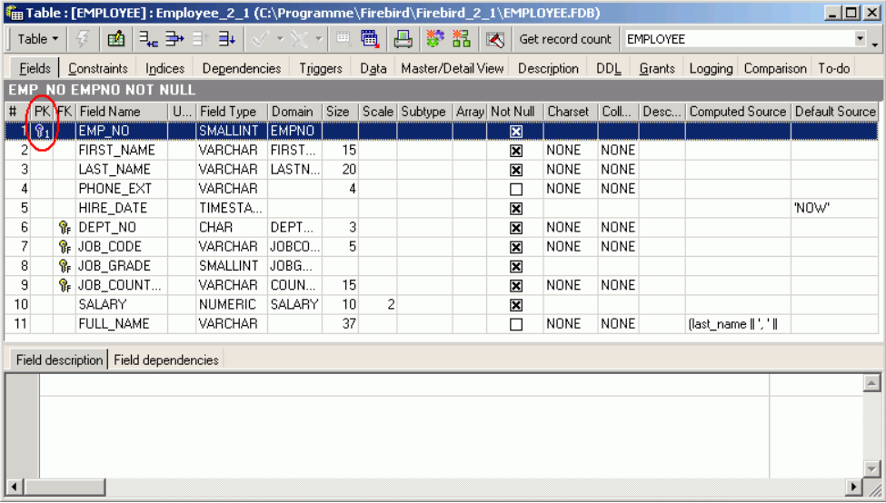Expand the EMPLOYEE table selector combo box
The image size is (886, 503).
click(x=860, y=39)
